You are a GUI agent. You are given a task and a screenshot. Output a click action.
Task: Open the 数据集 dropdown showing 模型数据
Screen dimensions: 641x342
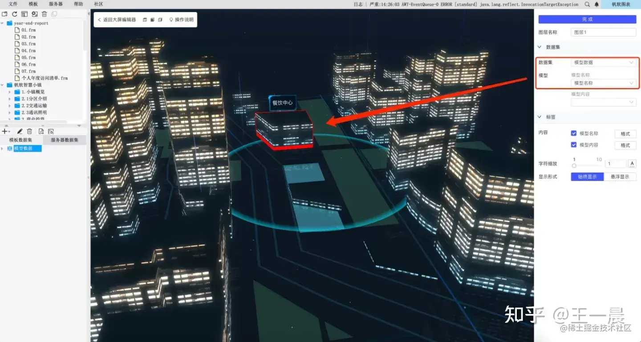click(x=604, y=63)
